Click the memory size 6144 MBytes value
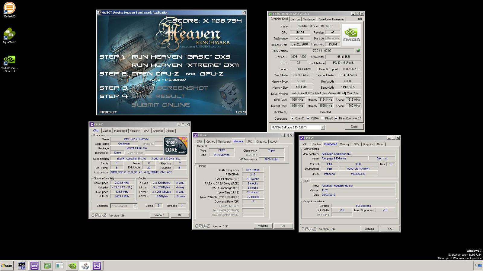The height and width of the screenshot is (271, 483). pos(221,155)
